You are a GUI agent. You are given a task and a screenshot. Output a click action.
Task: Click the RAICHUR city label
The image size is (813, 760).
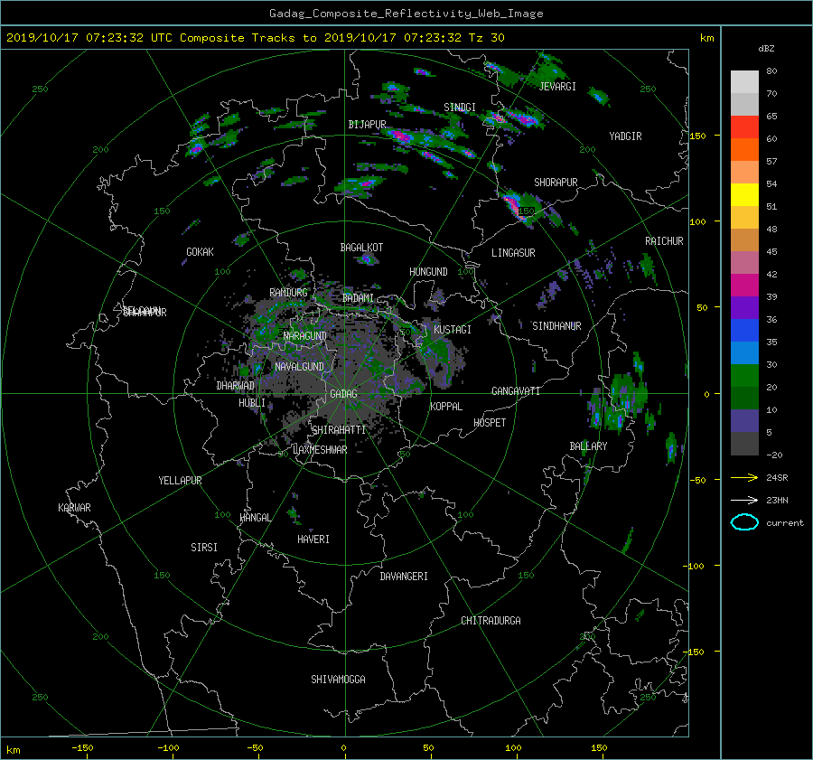point(664,241)
